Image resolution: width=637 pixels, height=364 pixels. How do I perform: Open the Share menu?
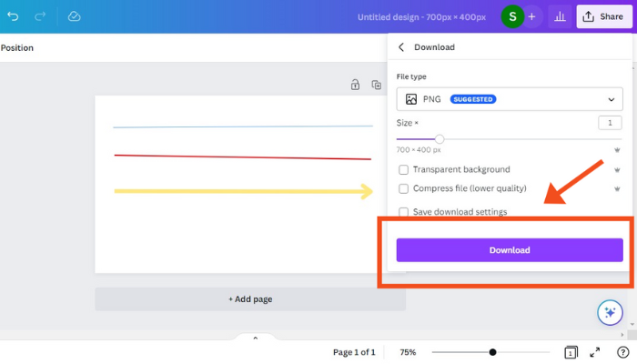tap(604, 16)
